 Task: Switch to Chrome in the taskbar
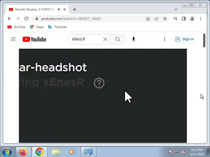click(x=40, y=152)
